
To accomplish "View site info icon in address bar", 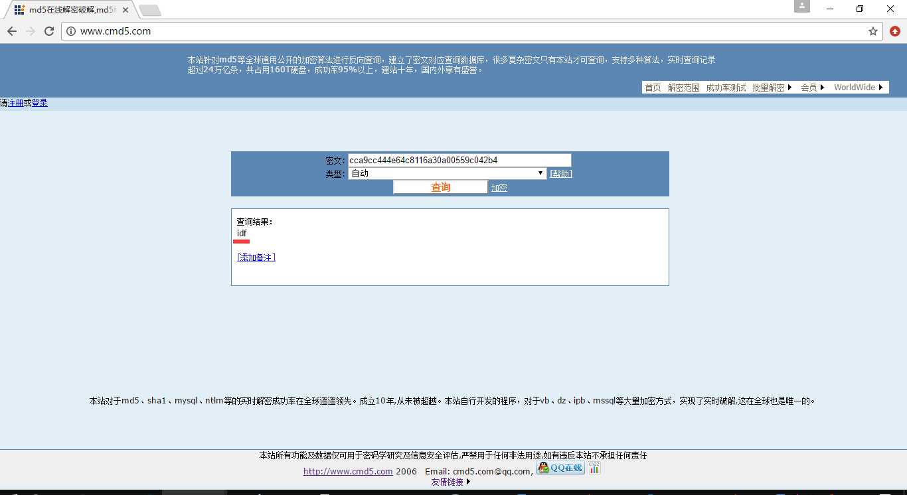I will (71, 31).
